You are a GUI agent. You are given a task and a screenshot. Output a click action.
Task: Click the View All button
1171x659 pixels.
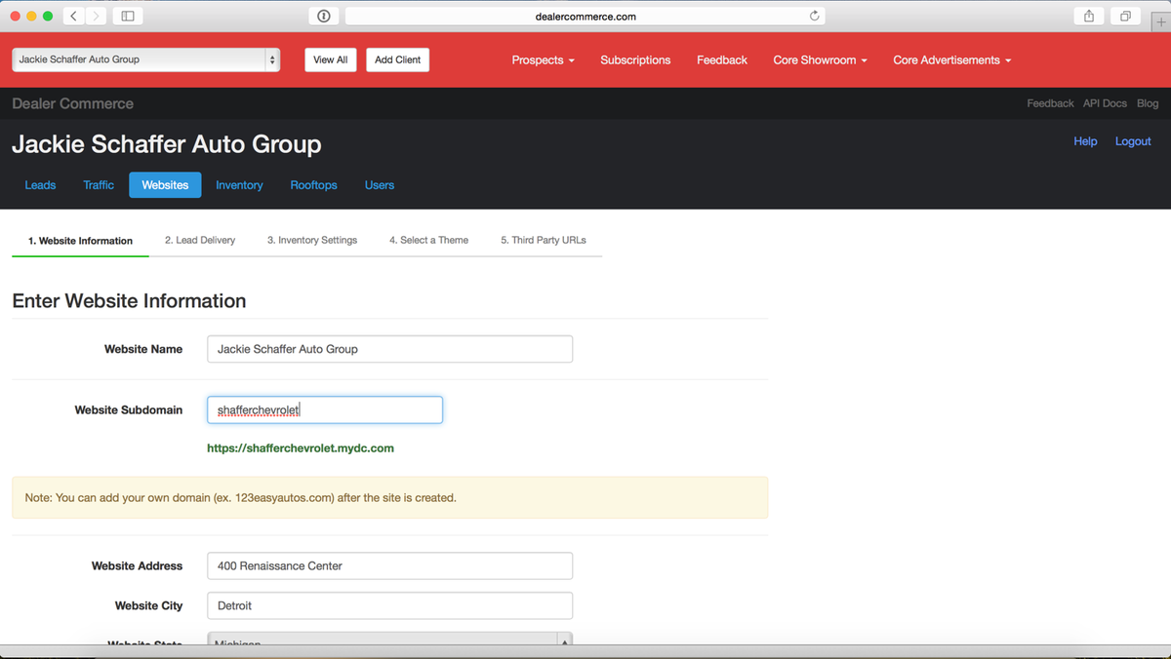330,59
